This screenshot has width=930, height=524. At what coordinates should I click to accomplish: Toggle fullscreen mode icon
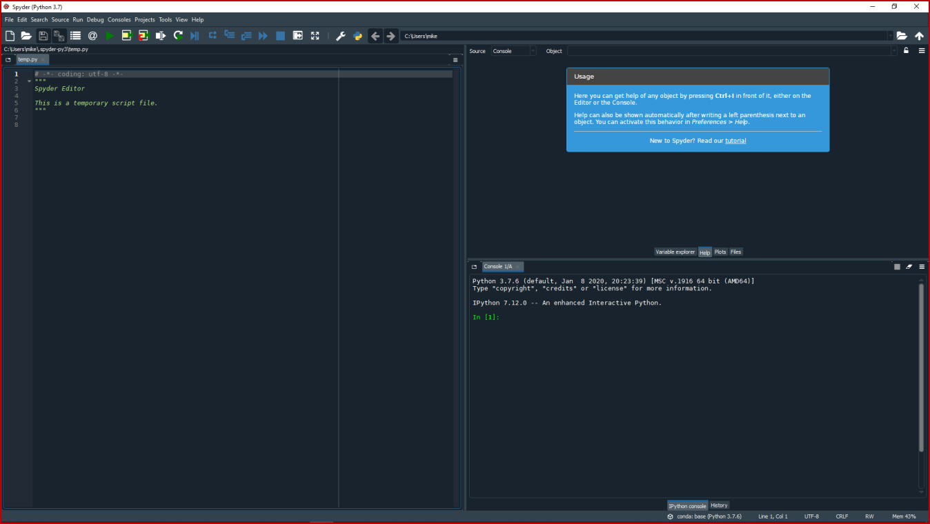pyautogui.click(x=315, y=36)
